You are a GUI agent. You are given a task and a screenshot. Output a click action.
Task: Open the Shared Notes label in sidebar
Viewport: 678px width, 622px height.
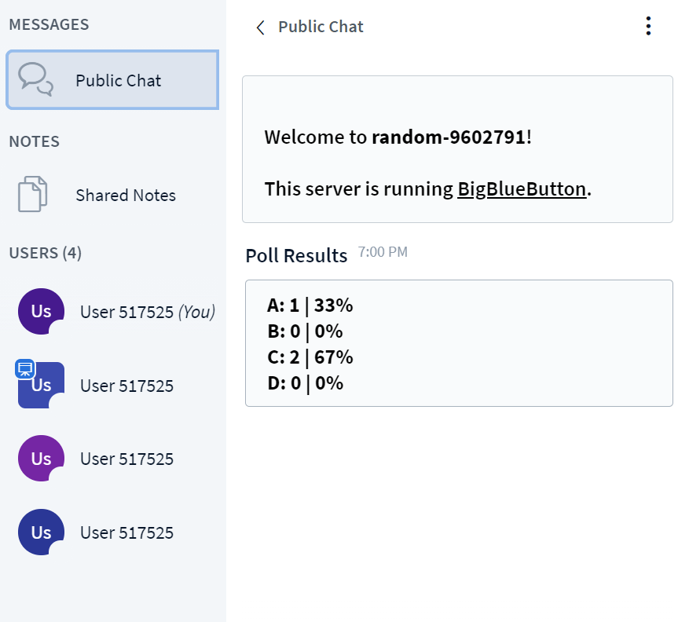tap(126, 196)
